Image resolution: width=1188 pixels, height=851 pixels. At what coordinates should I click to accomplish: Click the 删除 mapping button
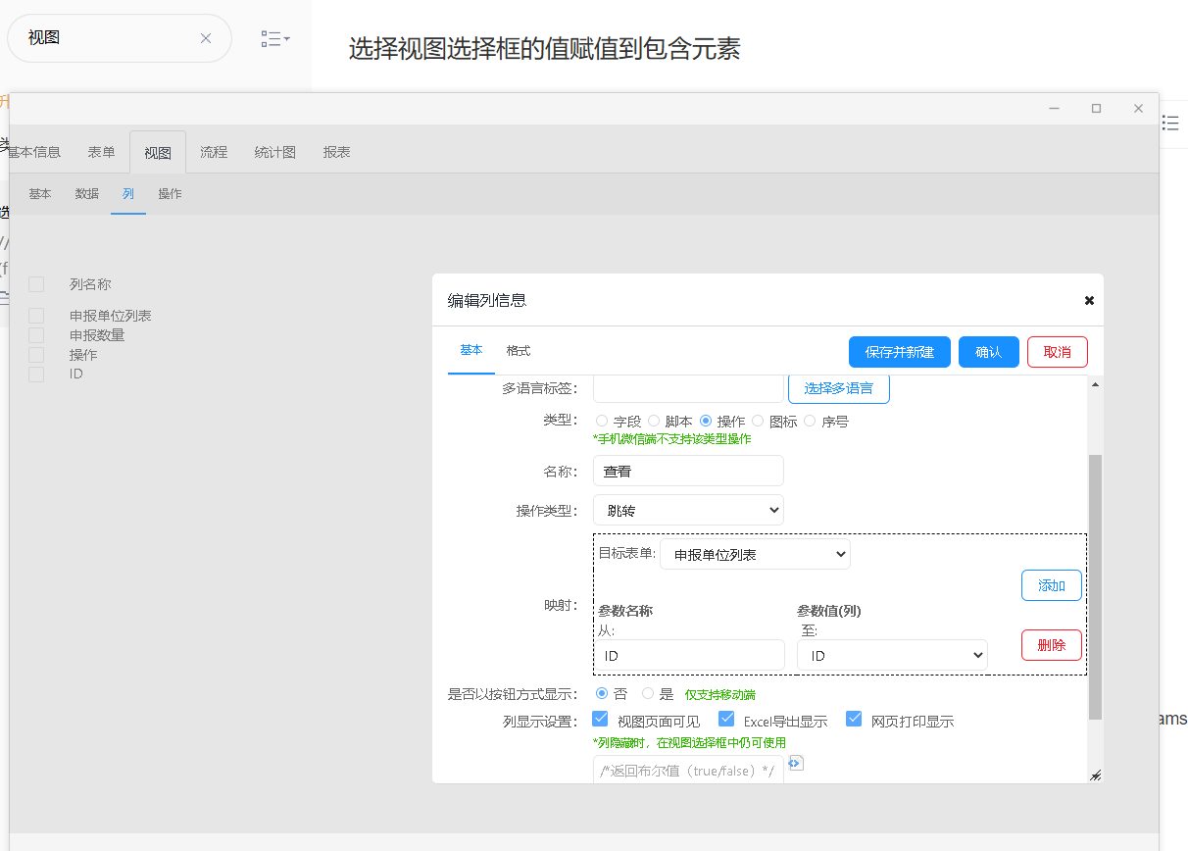click(1052, 645)
